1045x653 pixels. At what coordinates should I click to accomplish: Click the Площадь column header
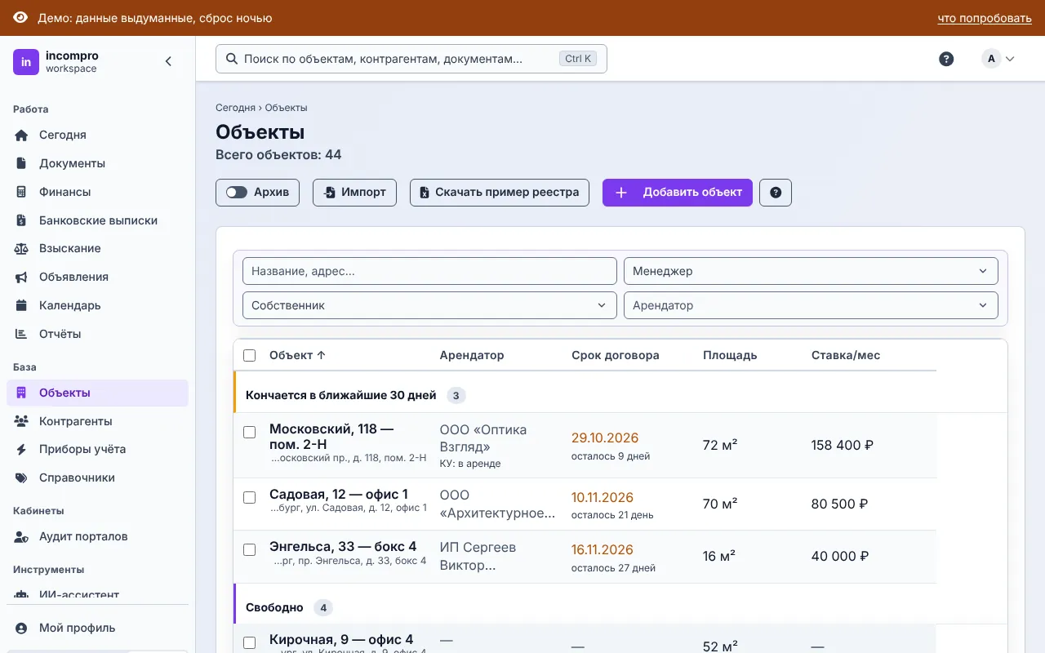[x=730, y=355]
